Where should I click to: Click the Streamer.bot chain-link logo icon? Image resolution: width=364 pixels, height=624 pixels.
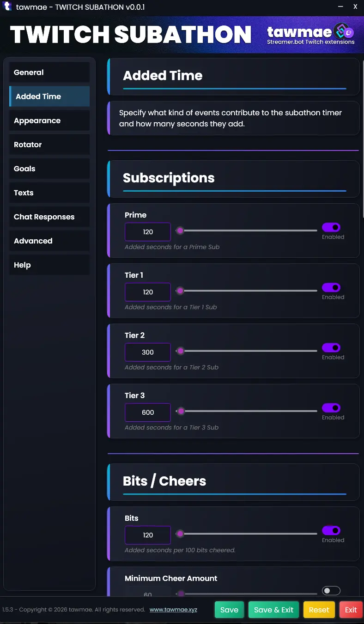pos(340,31)
